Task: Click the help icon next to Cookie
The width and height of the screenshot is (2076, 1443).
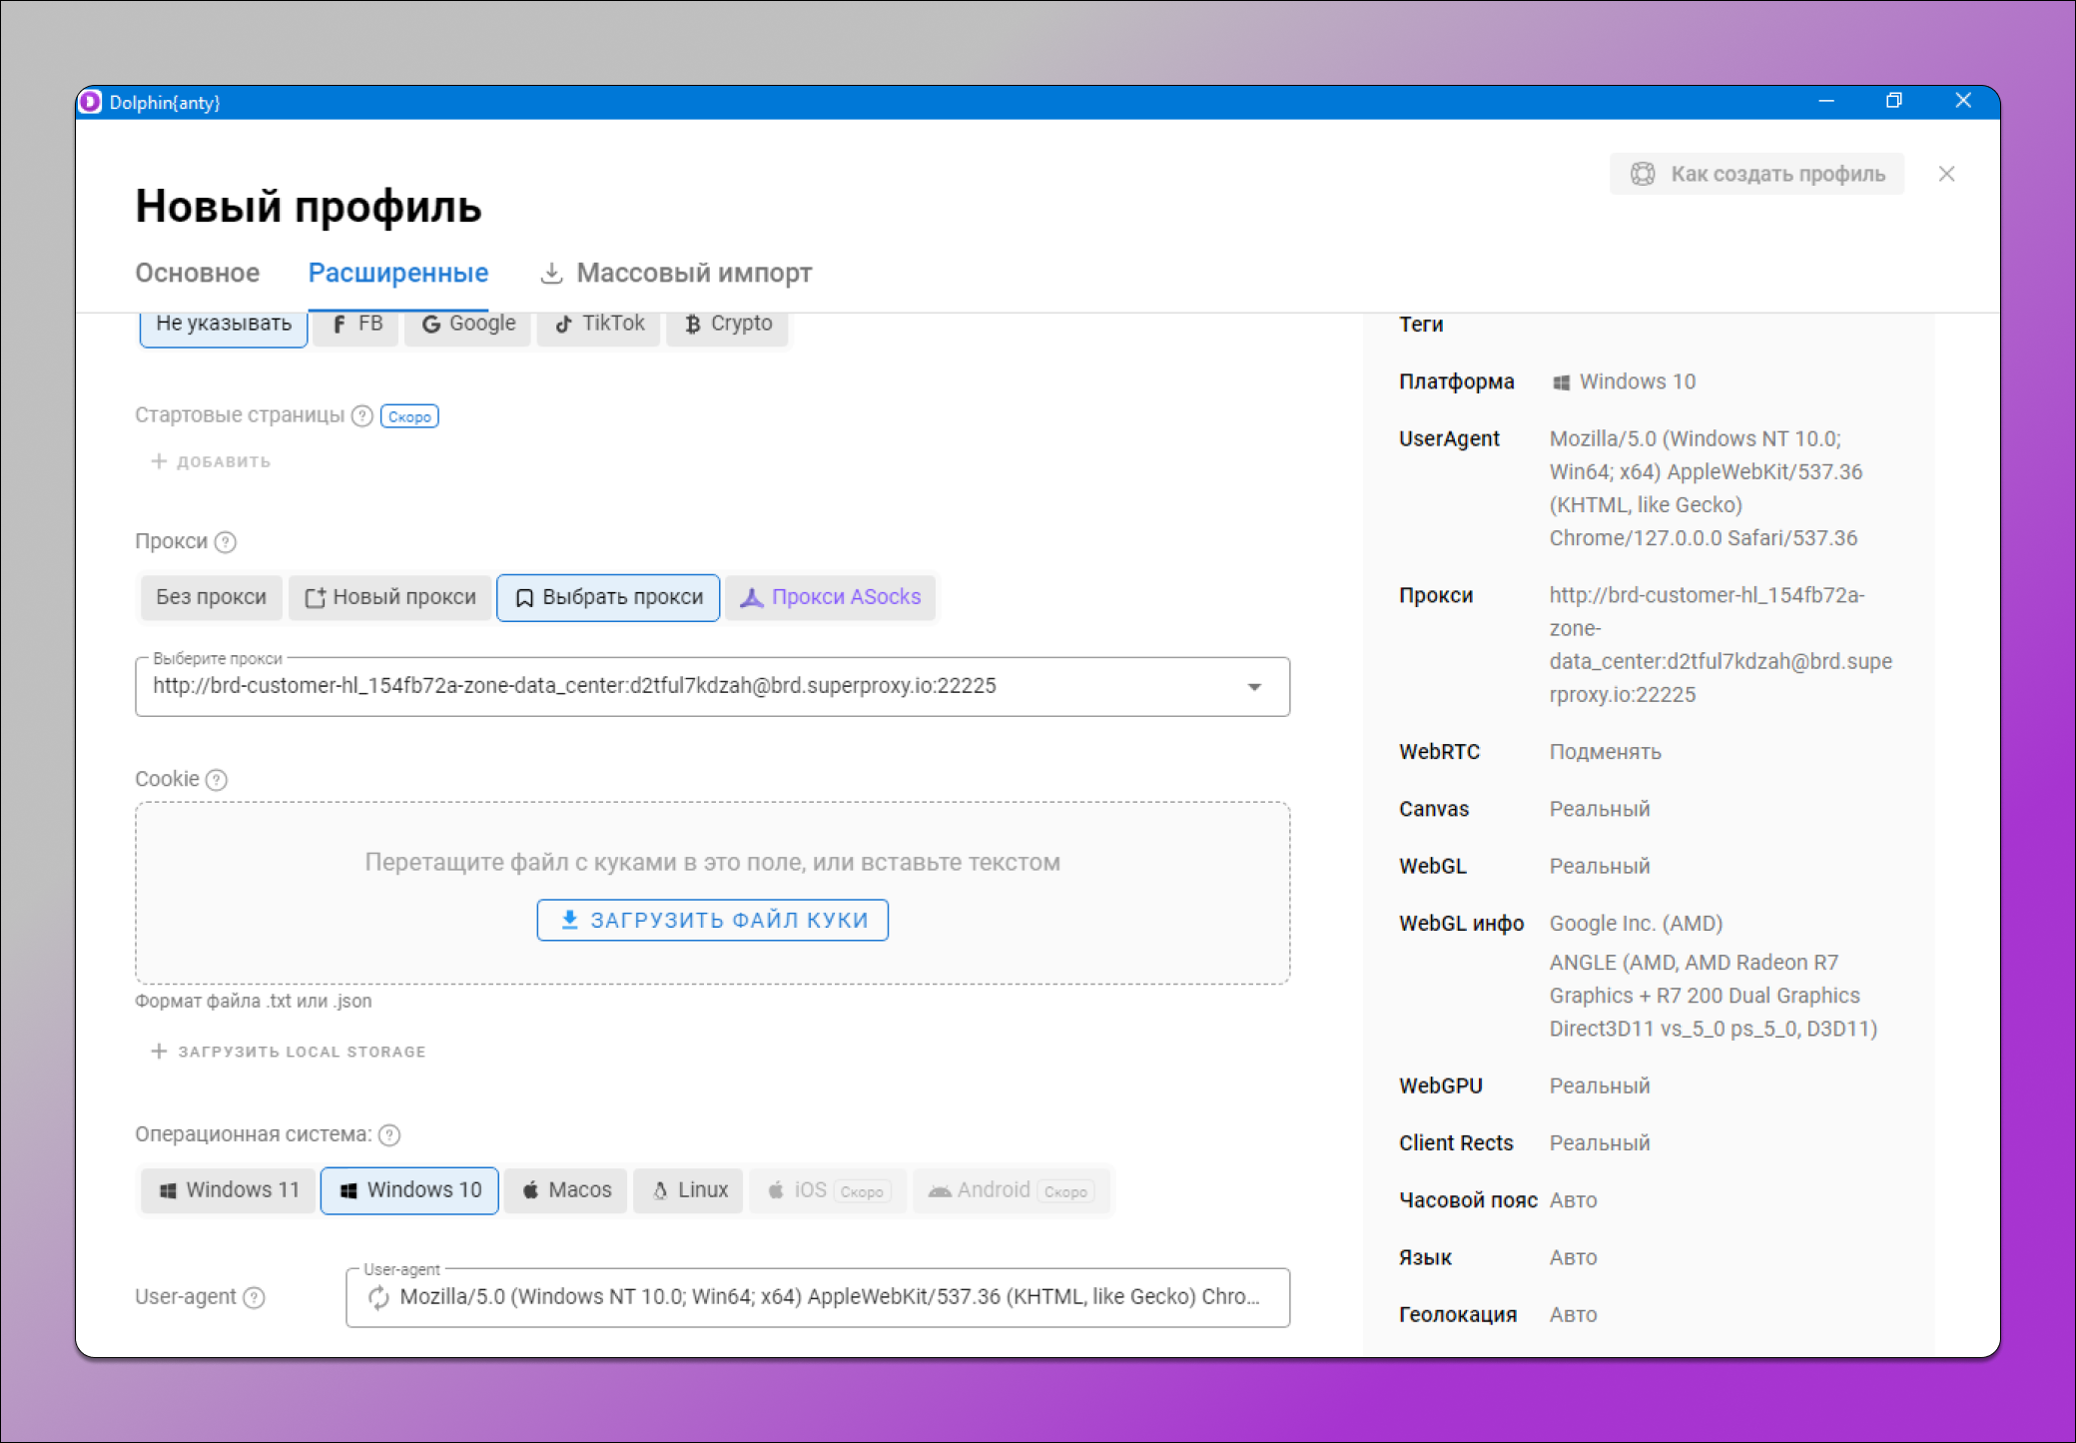Action: point(217,780)
